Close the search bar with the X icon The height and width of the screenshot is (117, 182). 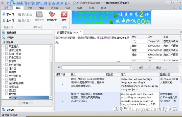pyautogui.click(x=59, y=67)
